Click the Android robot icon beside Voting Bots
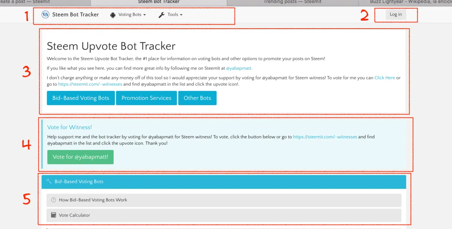Image resolution: width=452 pixels, height=229 pixels. tap(113, 15)
